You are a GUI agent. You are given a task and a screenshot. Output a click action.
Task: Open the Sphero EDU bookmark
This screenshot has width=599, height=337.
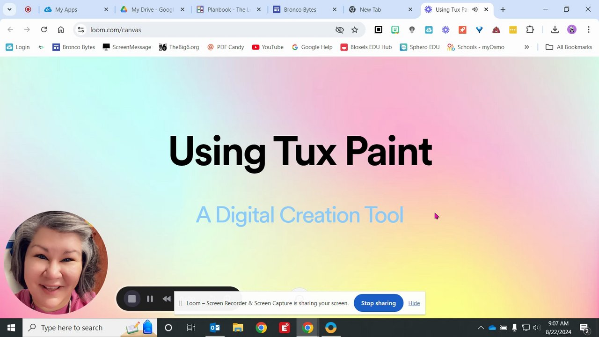[420, 47]
